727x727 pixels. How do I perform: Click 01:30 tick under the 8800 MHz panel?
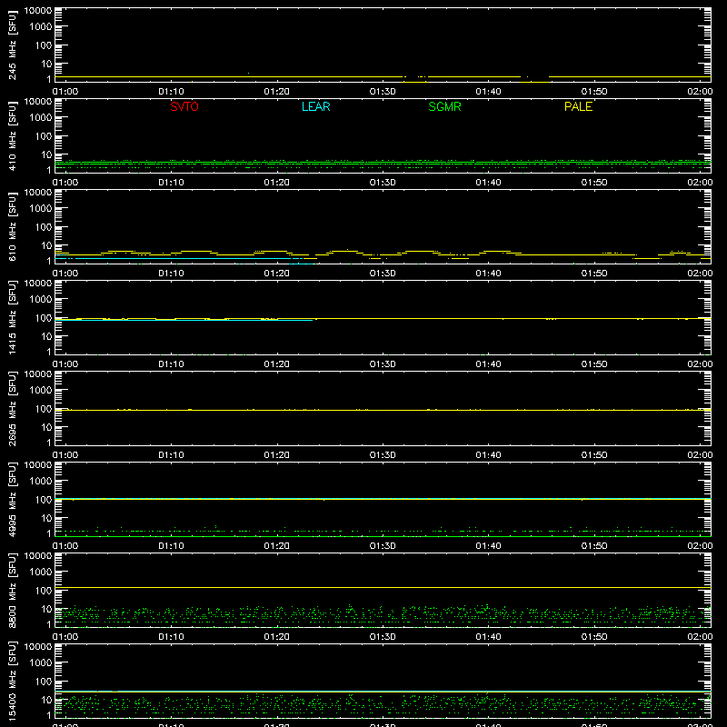[x=383, y=637]
